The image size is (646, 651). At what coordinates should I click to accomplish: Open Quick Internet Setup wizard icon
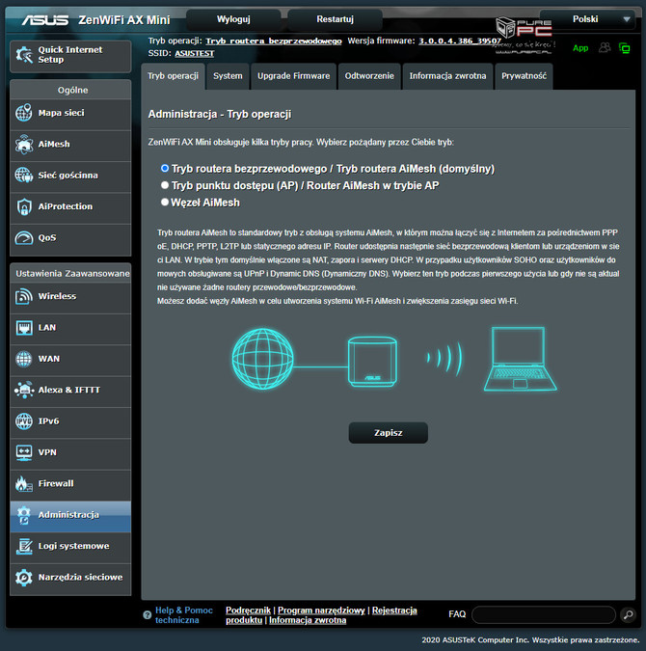24,55
